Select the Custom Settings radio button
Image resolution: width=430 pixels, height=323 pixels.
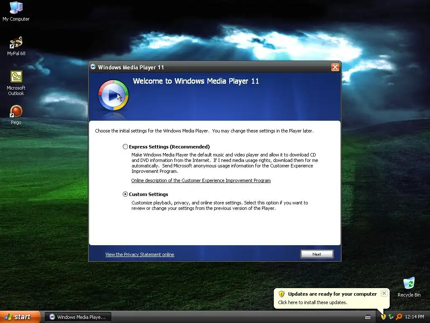125,194
